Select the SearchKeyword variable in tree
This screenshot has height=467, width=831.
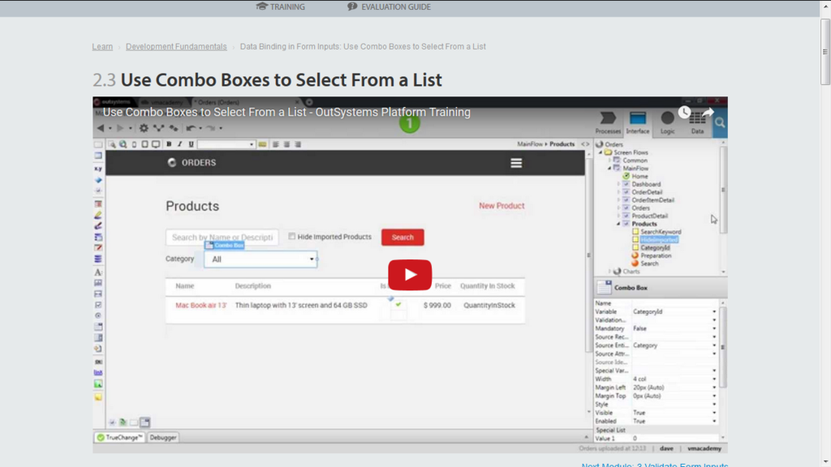click(661, 232)
